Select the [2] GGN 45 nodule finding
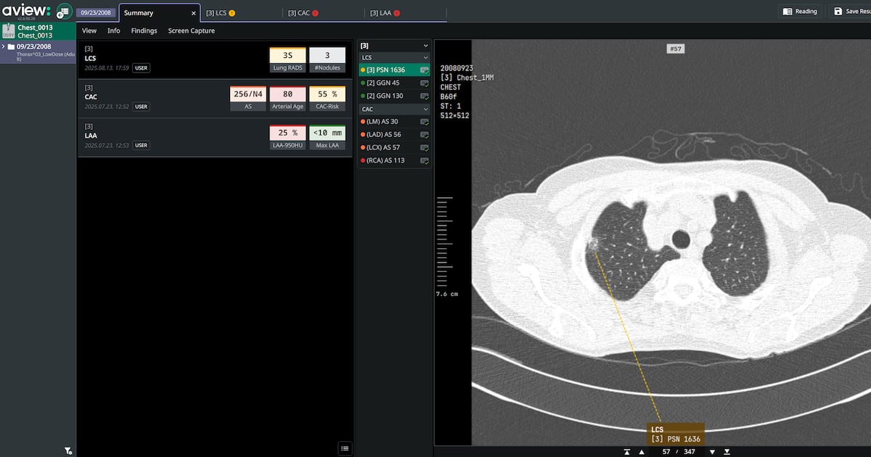This screenshot has height=457, width=871. coord(394,83)
